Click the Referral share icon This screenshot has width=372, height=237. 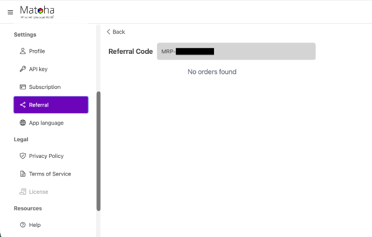[x=23, y=105]
